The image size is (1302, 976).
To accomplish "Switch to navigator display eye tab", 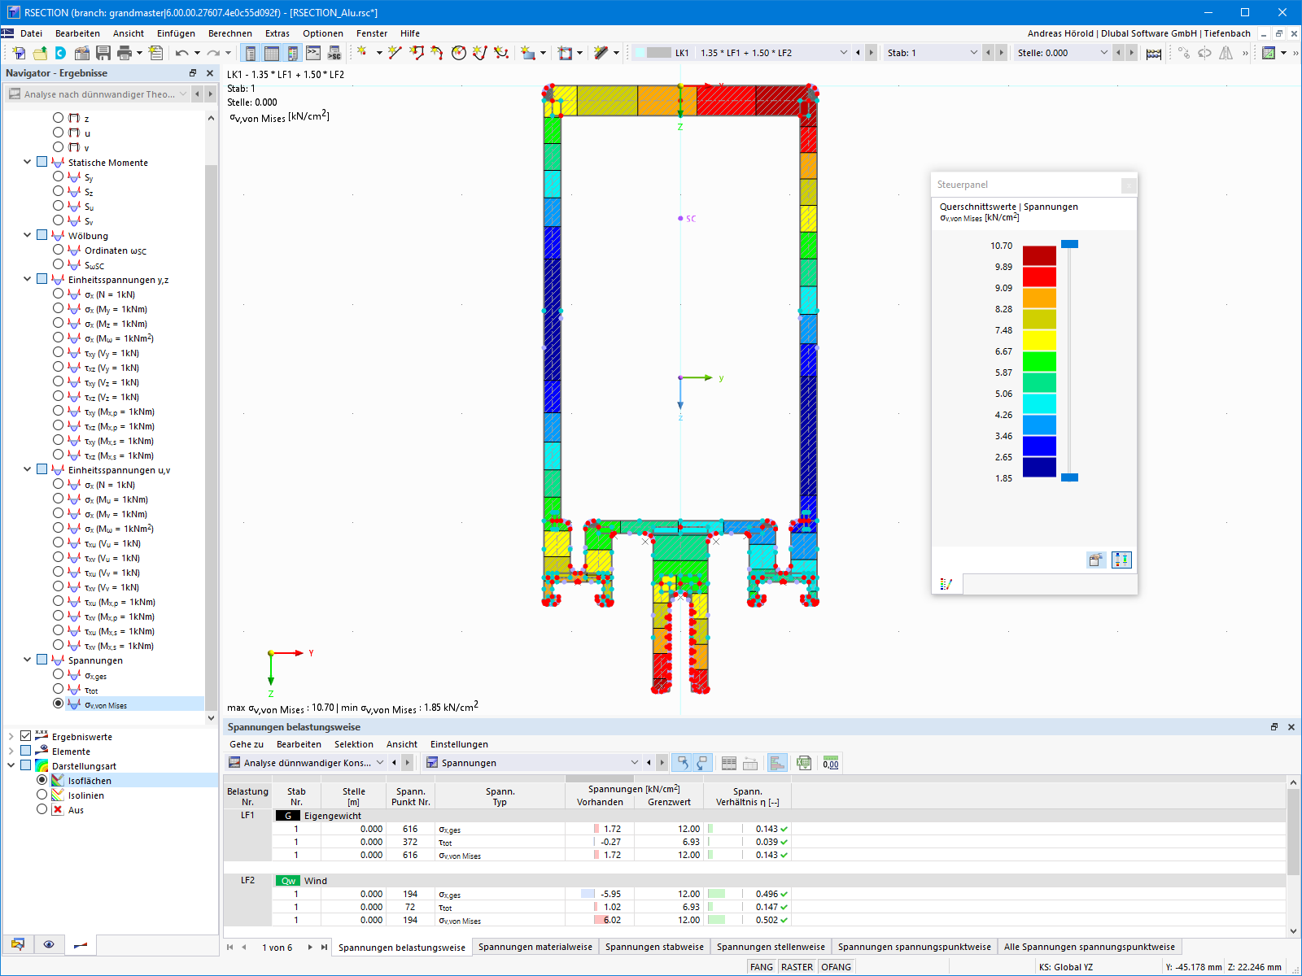I will (49, 944).
